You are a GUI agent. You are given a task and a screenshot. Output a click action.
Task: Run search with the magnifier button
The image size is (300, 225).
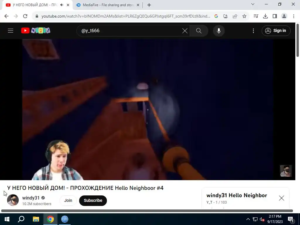[199, 30]
